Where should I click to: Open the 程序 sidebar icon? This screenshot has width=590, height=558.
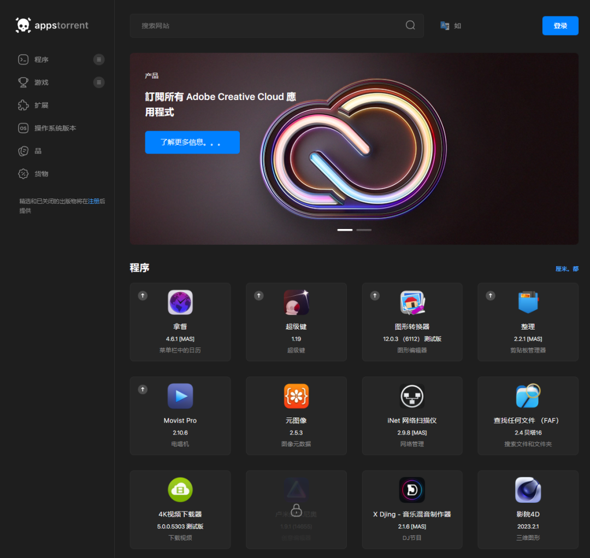pos(23,60)
